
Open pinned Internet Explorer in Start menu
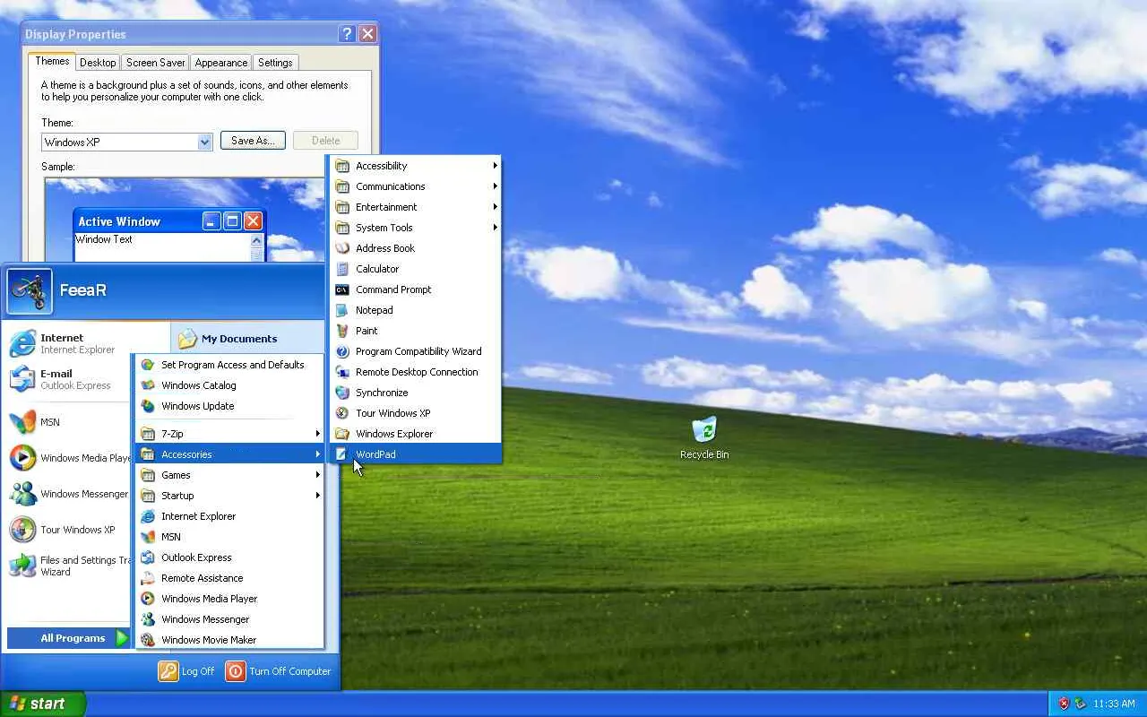69,343
